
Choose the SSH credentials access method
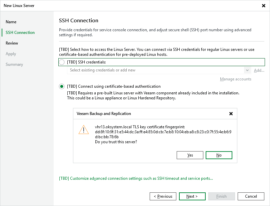[61, 62]
